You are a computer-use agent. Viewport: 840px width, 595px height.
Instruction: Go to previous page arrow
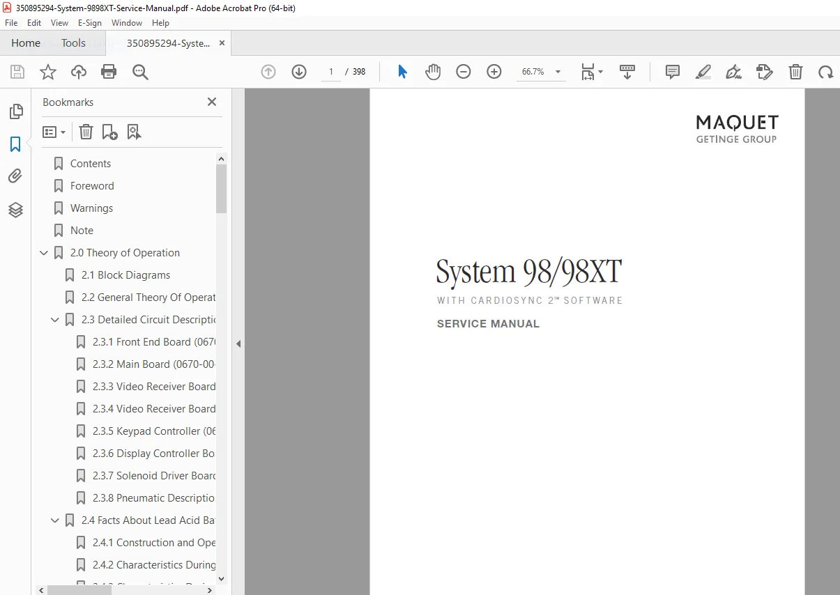click(x=268, y=72)
